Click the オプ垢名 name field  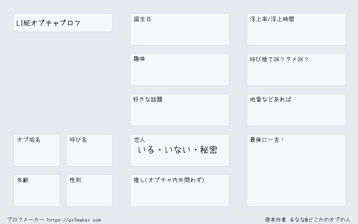[37, 150]
